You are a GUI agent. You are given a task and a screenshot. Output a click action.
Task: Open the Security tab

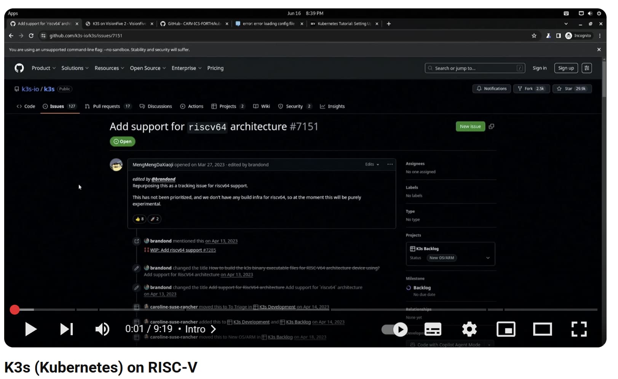pyautogui.click(x=295, y=106)
